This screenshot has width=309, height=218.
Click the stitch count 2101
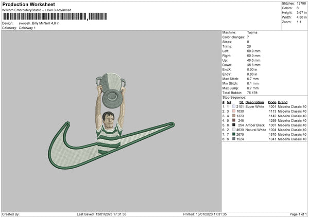[240, 106]
